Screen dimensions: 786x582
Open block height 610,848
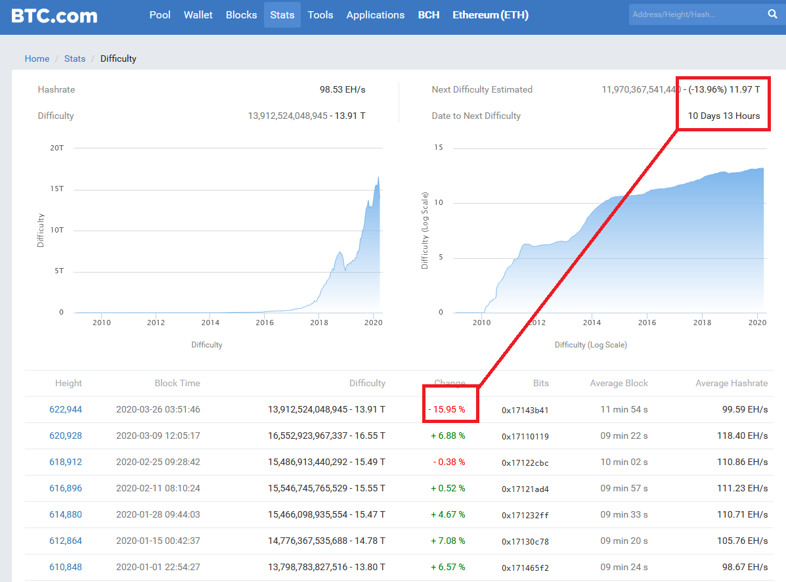point(66,567)
